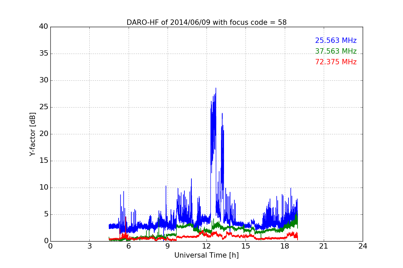Viewport: 403px width, 268px height.
Task: Click the tallest blue peak near 28 dB
Action: pos(216,88)
